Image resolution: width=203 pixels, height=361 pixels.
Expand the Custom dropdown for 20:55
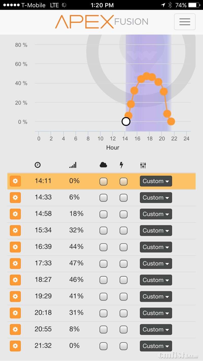[x=156, y=330]
